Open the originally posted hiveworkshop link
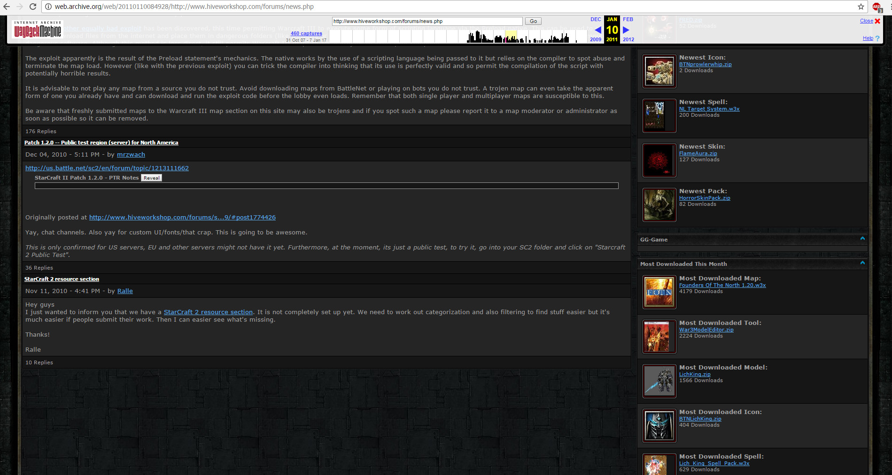This screenshot has width=892, height=475. 182,218
